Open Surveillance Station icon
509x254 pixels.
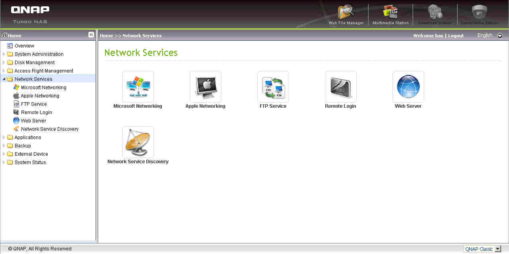[x=479, y=12]
